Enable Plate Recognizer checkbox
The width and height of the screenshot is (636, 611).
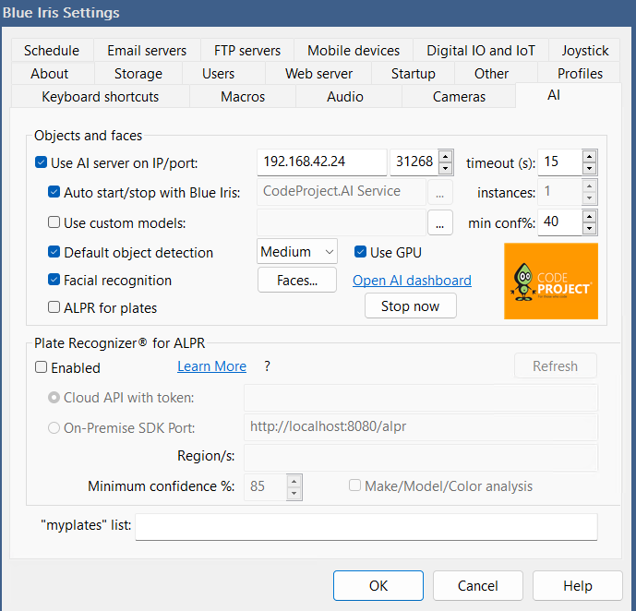pos(41,367)
